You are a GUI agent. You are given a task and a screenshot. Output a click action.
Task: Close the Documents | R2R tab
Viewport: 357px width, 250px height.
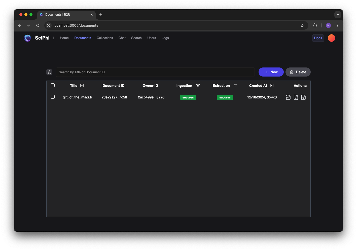point(92,15)
